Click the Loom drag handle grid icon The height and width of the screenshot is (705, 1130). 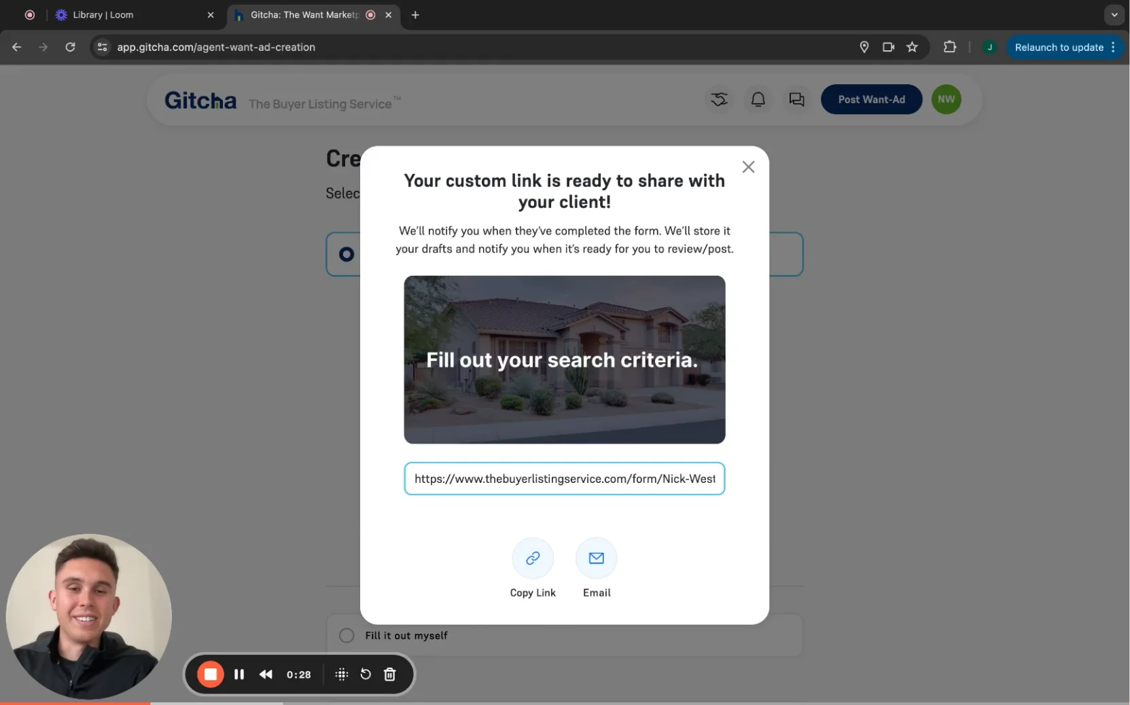tap(342, 674)
